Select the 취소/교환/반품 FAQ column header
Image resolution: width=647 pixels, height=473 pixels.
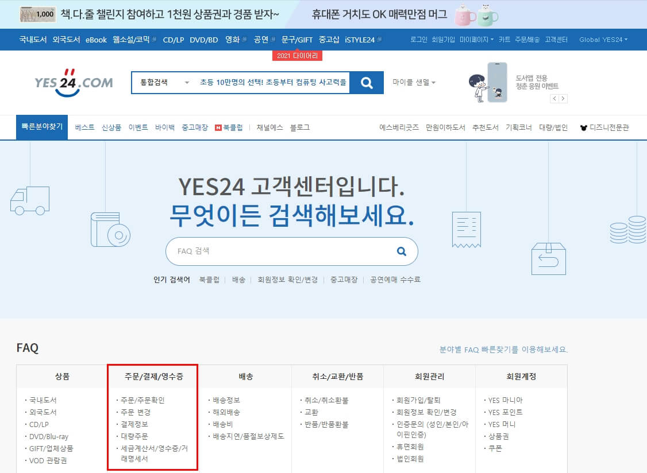337,377
